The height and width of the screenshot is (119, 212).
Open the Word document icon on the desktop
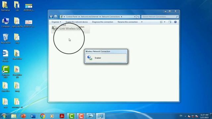[6, 56]
